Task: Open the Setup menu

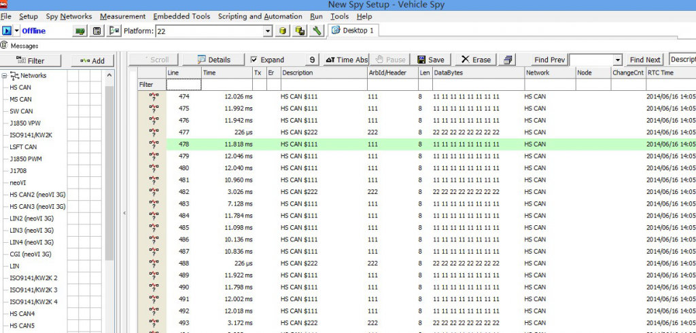Action: pos(29,16)
